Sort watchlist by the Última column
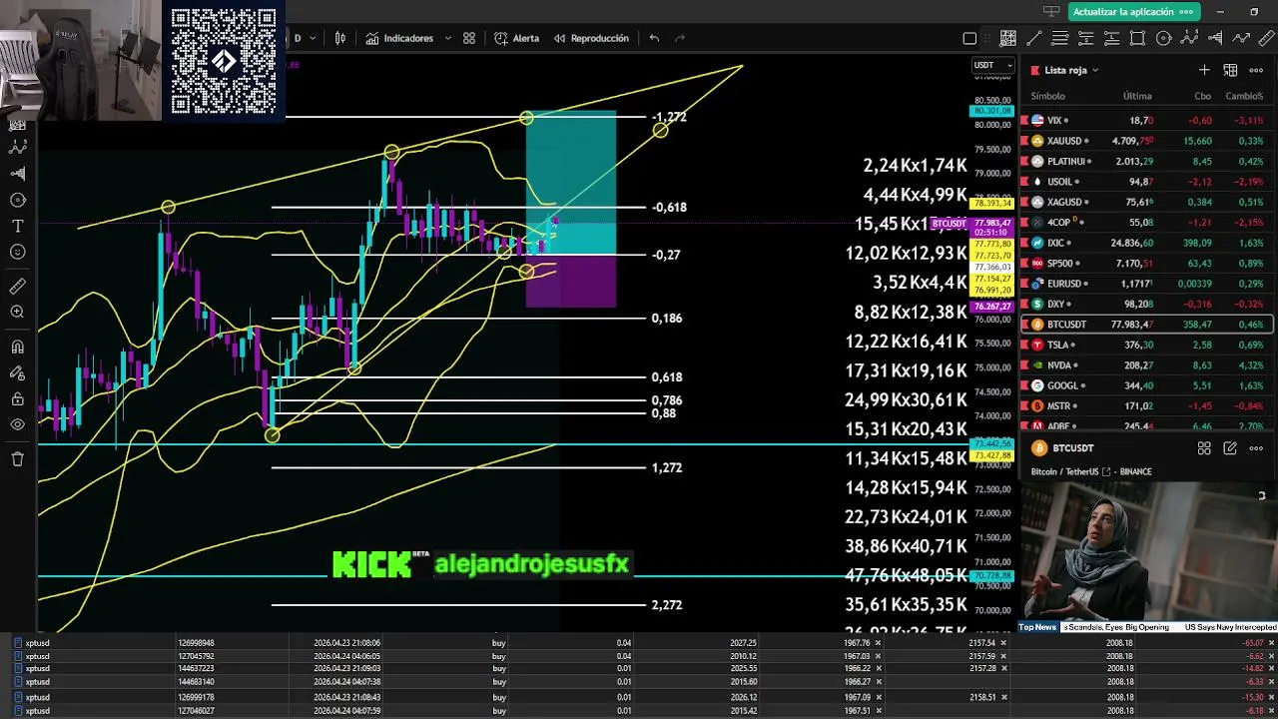Image resolution: width=1278 pixels, height=719 pixels. coord(1137,96)
